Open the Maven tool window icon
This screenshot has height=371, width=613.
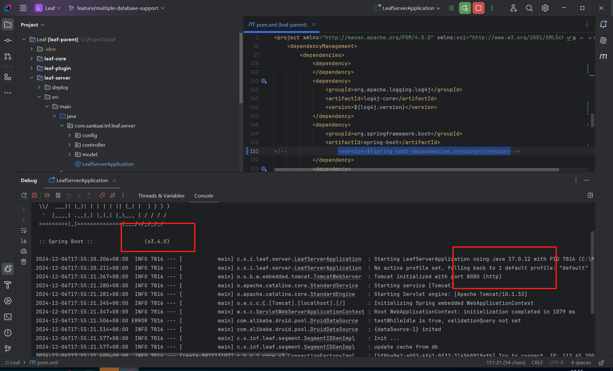click(603, 56)
